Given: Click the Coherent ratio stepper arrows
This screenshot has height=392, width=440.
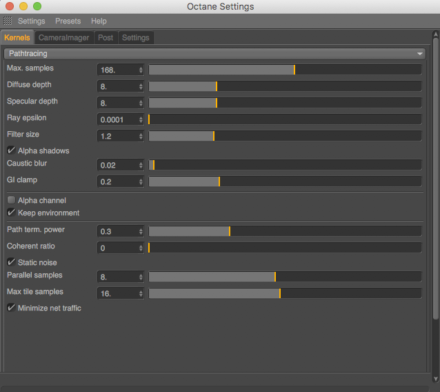Looking at the screenshot, I should tap(141, 248).
